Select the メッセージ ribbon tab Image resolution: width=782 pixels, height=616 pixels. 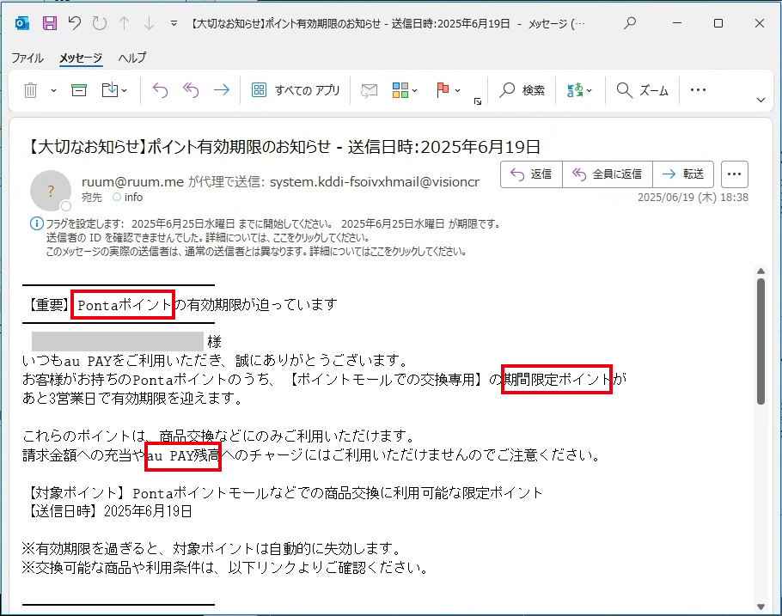pos(81,58)
